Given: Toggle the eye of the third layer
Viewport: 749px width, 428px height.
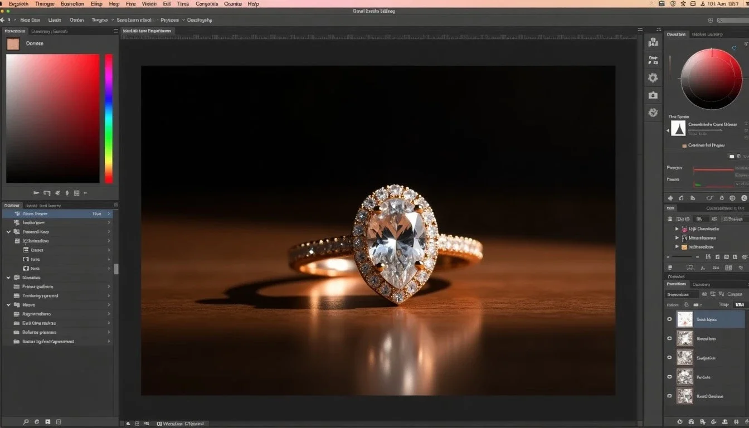Looking at the screenshot, I should click(x=669, y=358).
